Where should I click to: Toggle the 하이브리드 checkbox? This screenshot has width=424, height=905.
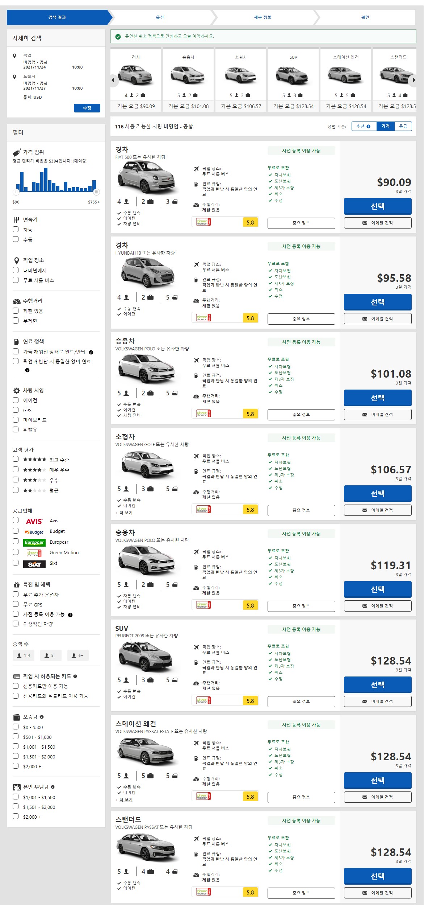click(16, 419)
